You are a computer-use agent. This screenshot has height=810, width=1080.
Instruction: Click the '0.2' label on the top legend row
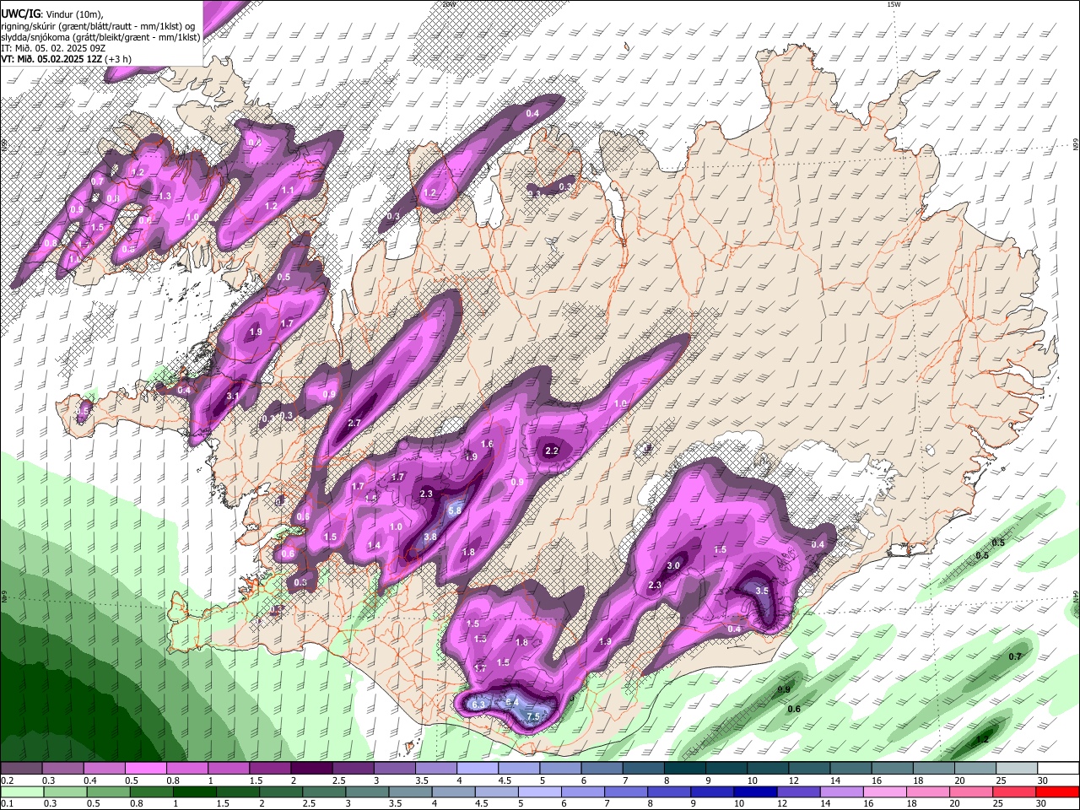pos(7,780)
